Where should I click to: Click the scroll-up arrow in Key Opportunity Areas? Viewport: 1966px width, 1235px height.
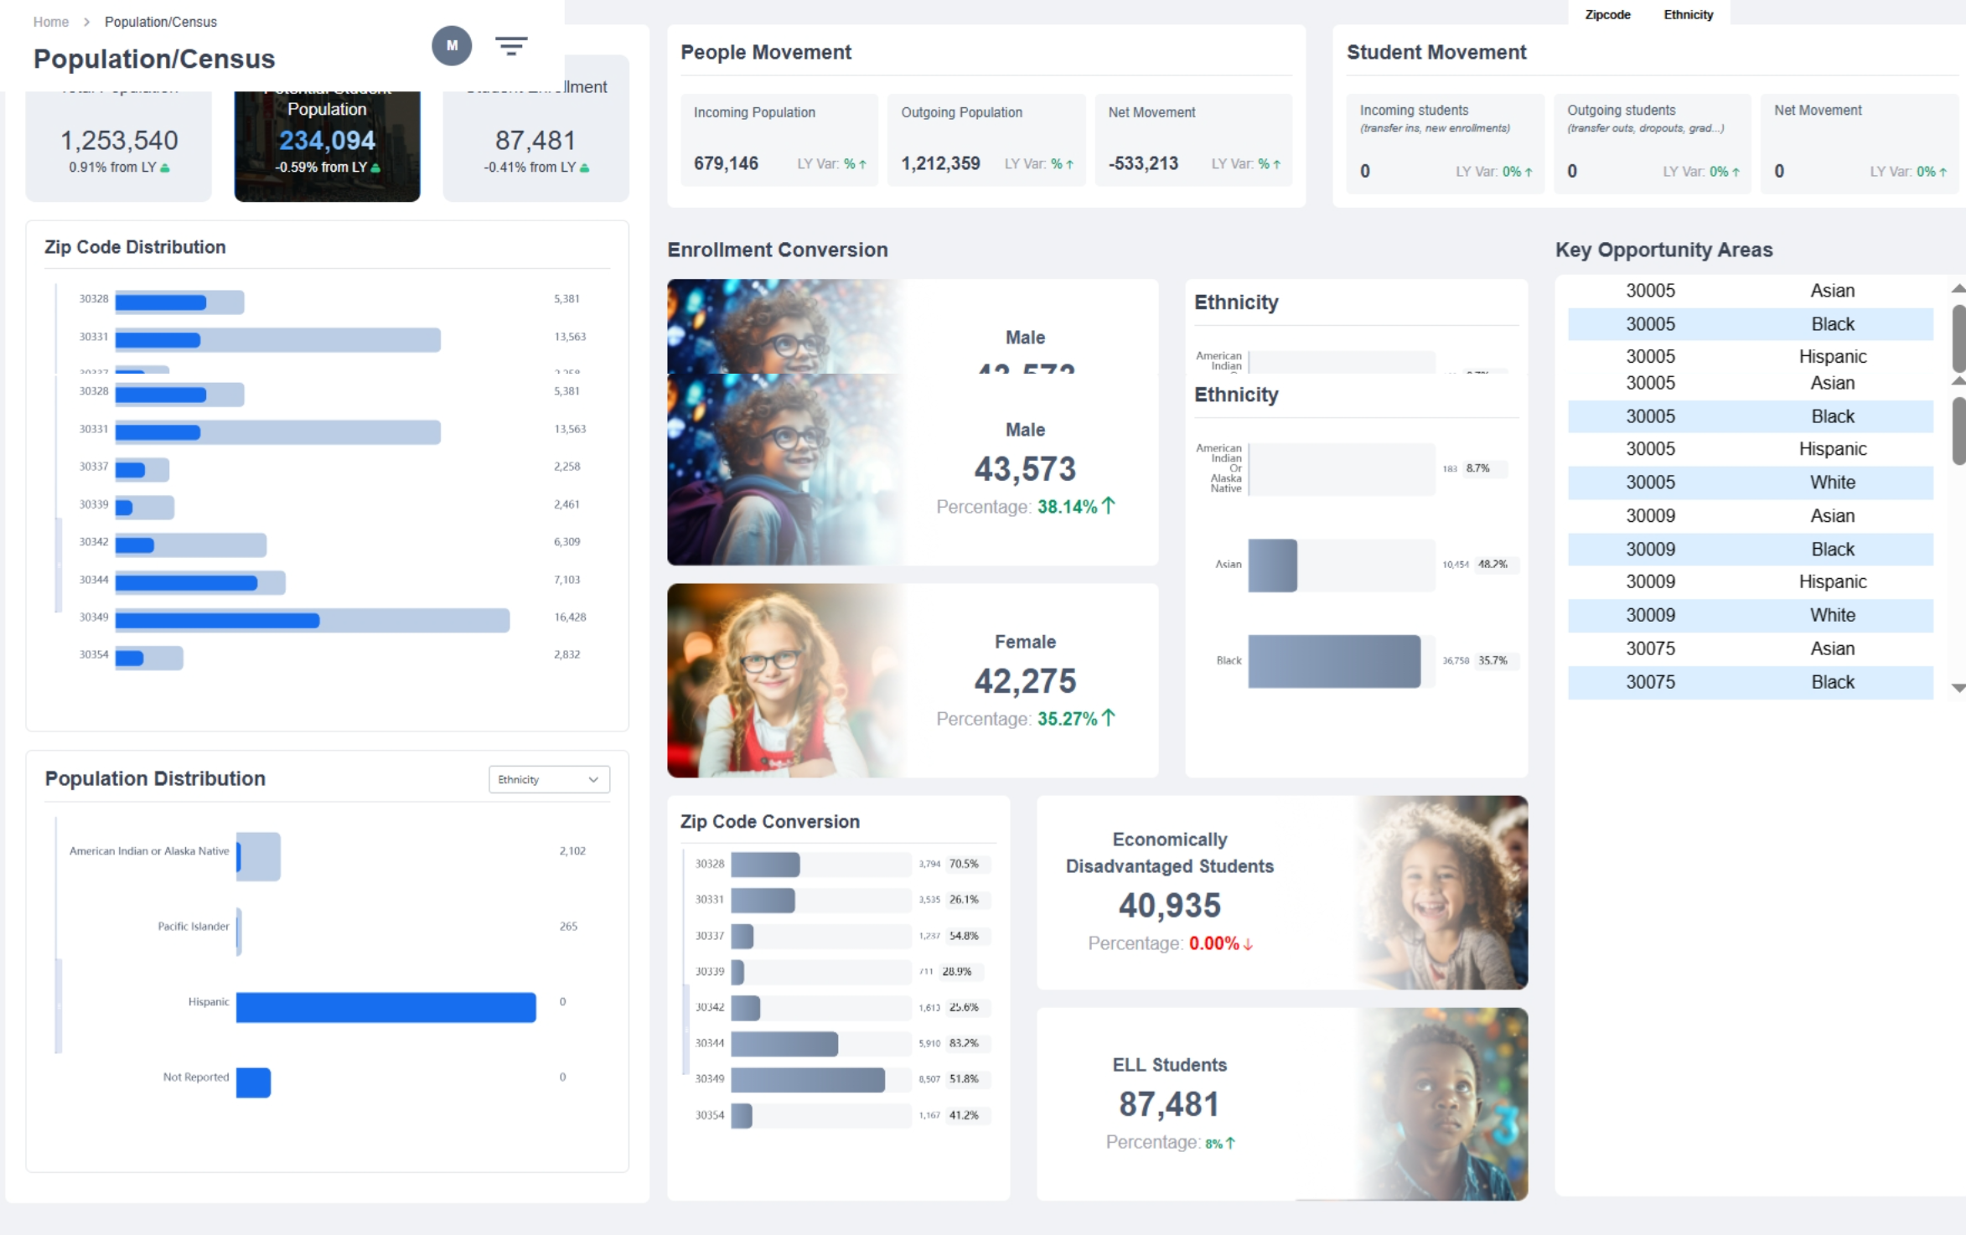point(1958,289)
